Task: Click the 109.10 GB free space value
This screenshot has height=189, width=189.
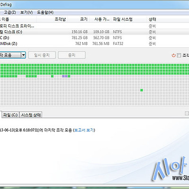Action: (101, 32)
